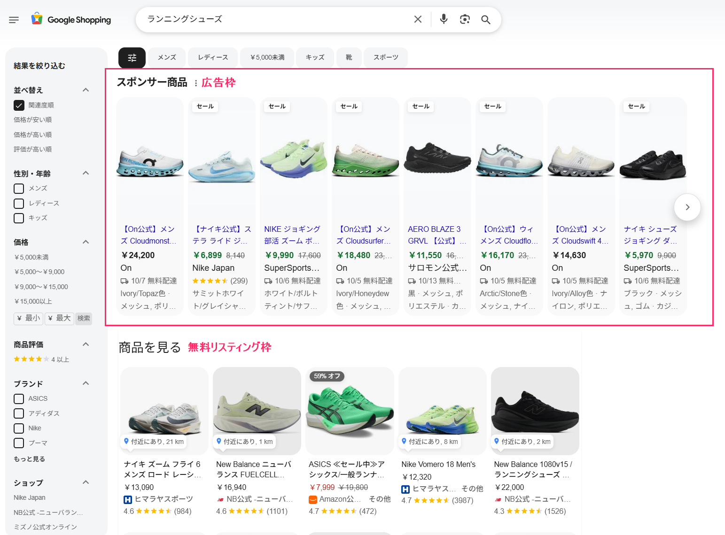Click NB公式 store icon under New Balance 1080v15
The image size is (725, 535).
click(x=498, y=500)
